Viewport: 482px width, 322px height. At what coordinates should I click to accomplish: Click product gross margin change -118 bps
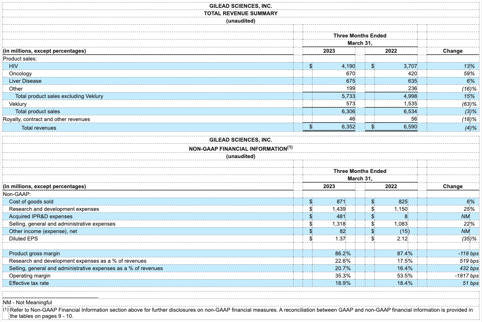(468, 254)
